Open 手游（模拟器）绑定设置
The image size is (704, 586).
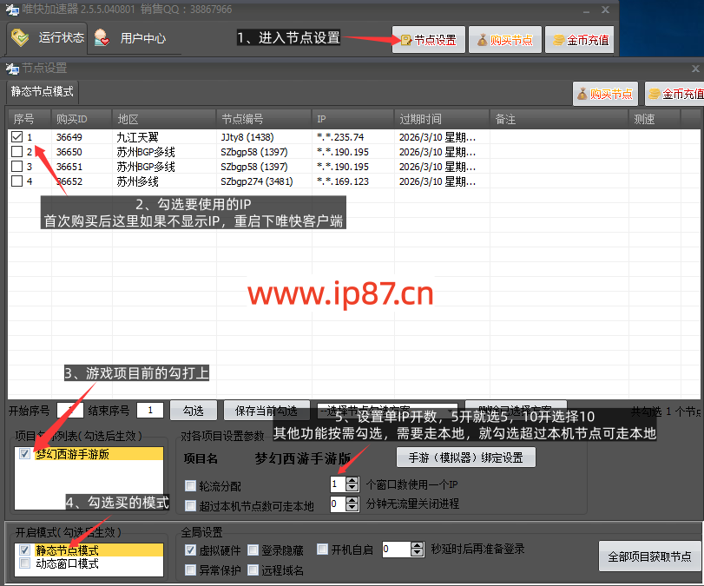coord(465,457)
